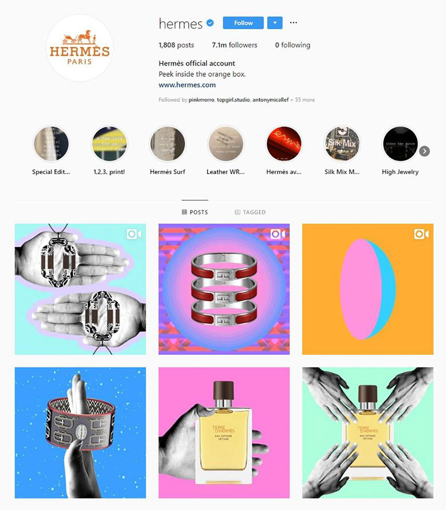
Task: Open the pink background perfume bottle post
Action: [x=224, y=432]
